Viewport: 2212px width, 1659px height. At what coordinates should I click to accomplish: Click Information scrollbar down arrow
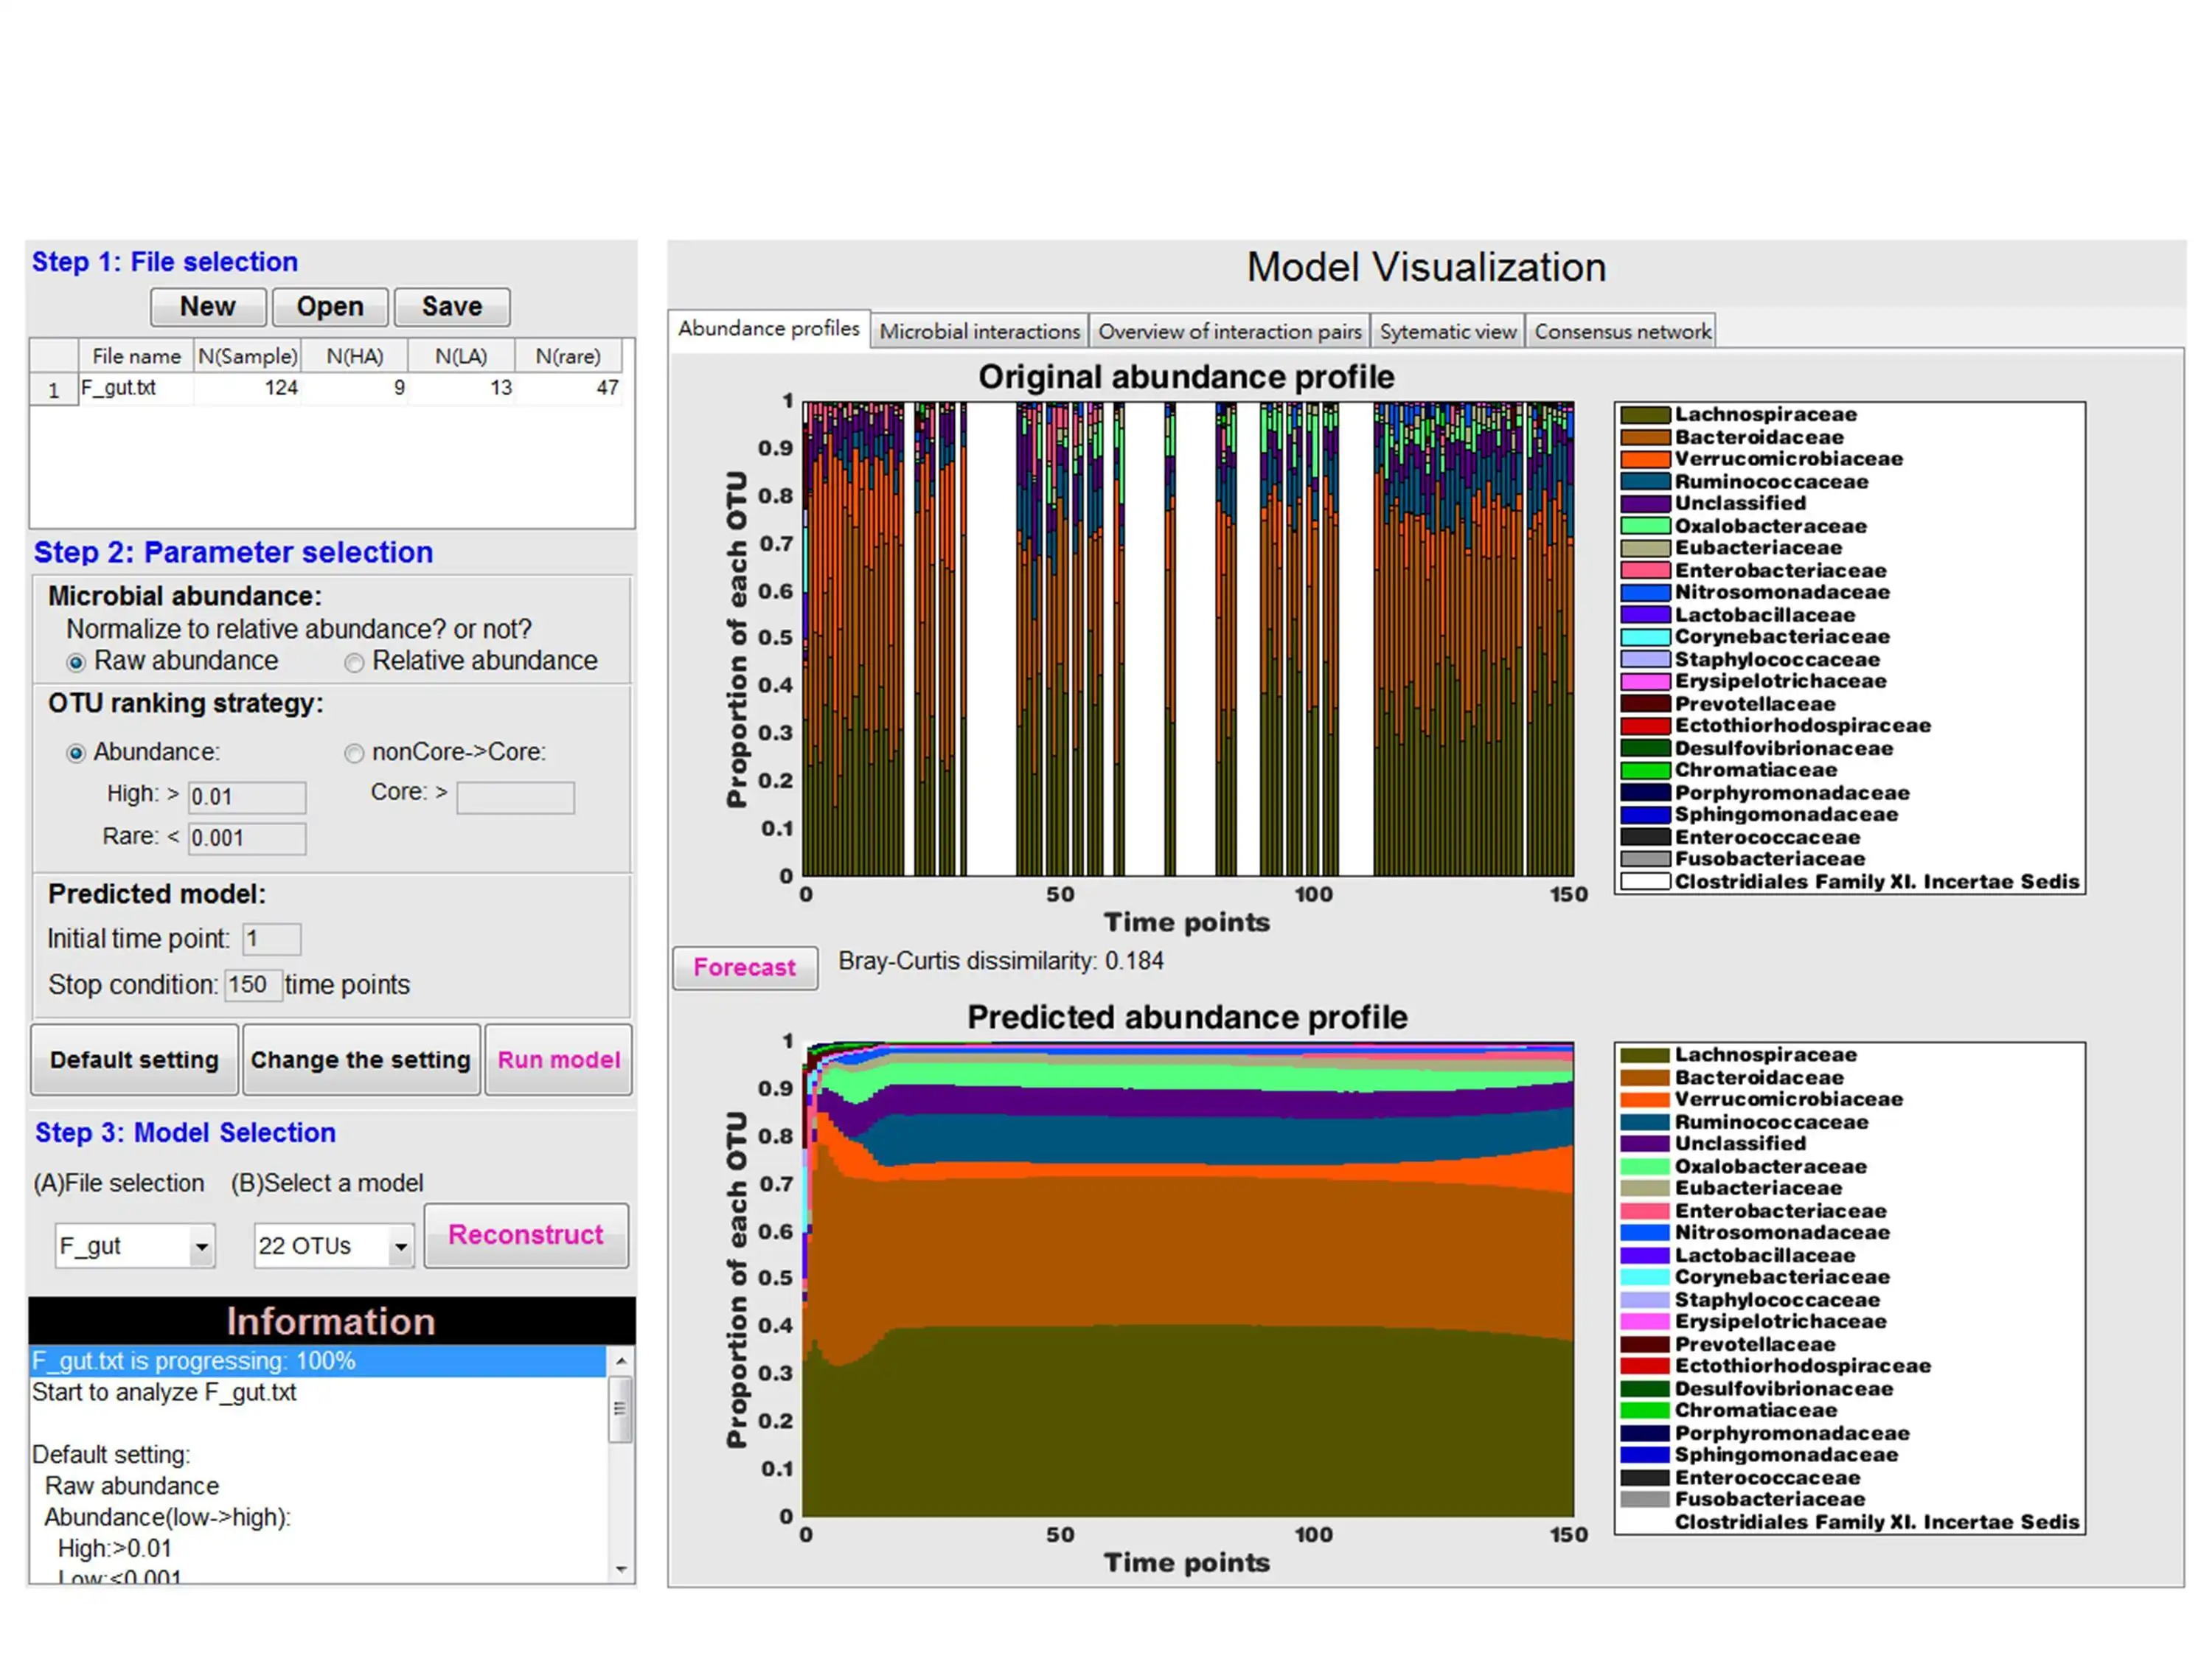tap(621, 1569)
